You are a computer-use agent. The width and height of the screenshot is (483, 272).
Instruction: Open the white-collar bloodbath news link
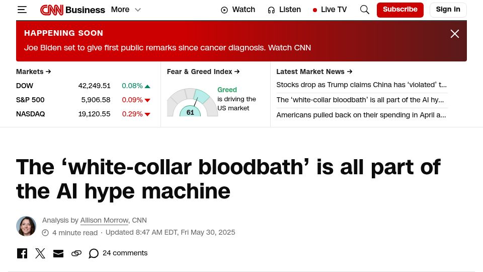tap(360, 100)
